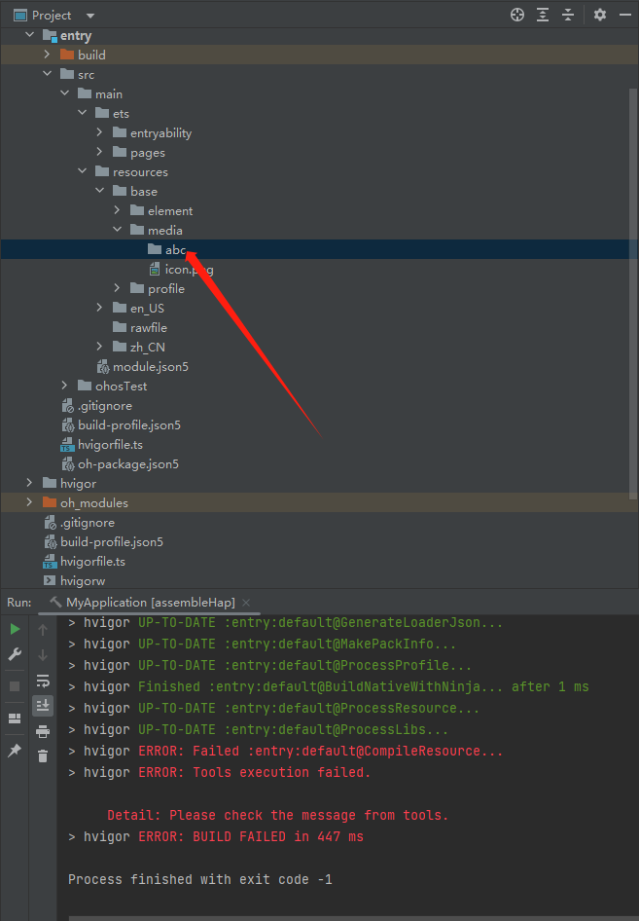Click the Select Opened File locate icon
The image size is (639, 921).
(x=517, y=15)
